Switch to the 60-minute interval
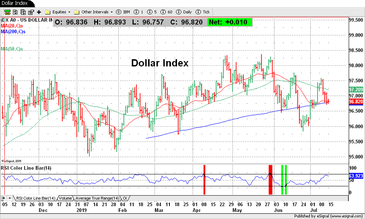The height and width of the screenshot is (219, 365). tap(167, 12)
